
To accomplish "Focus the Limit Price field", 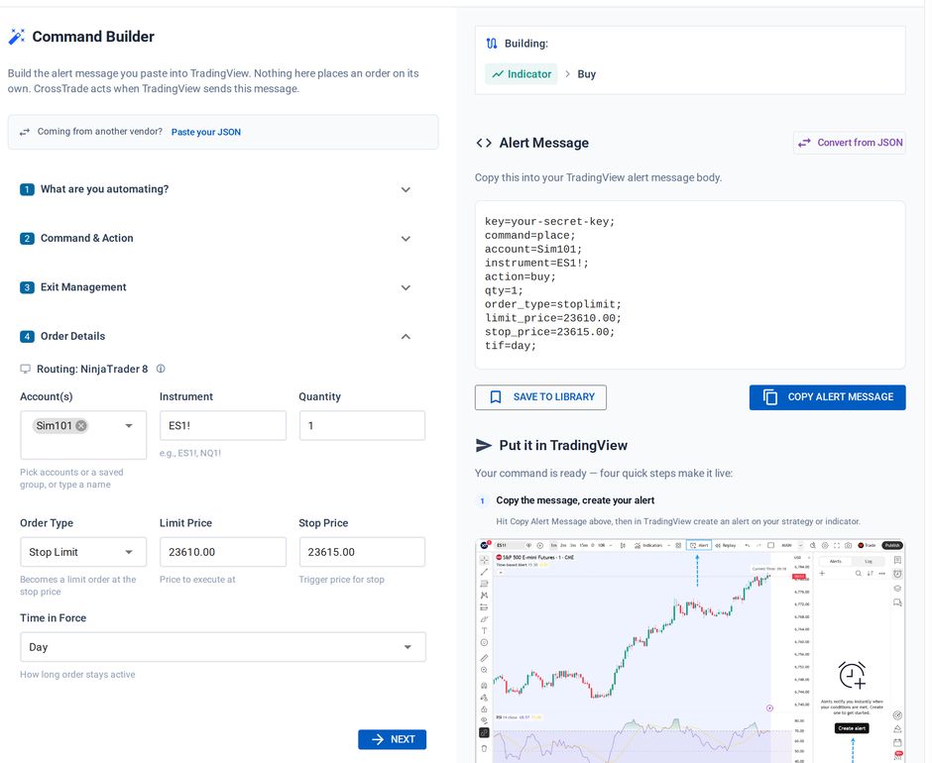I will click(223, 552).
